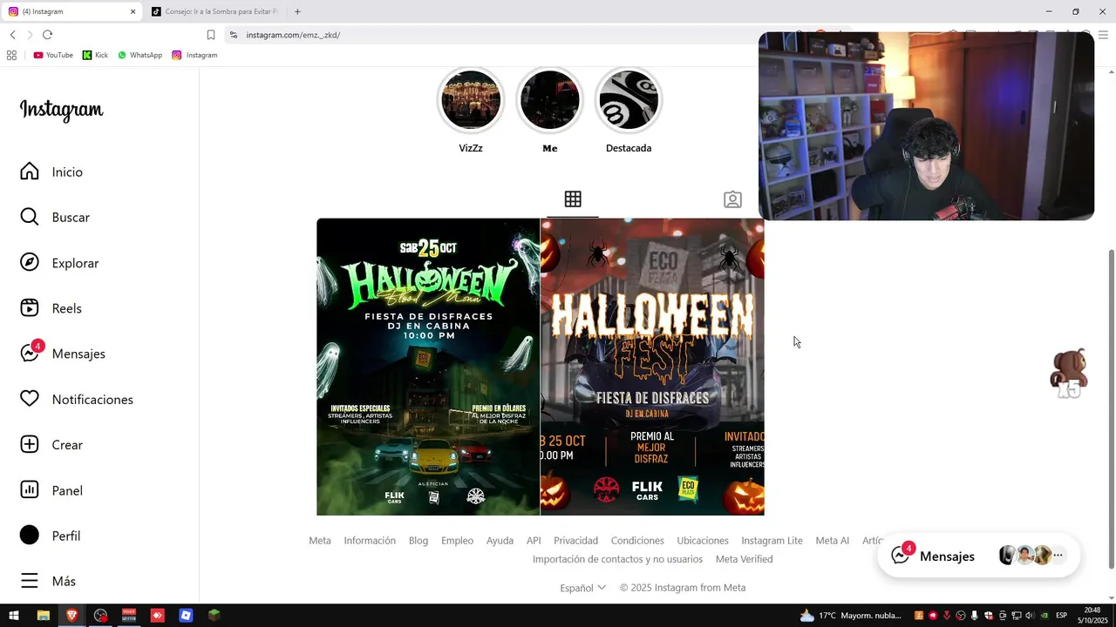The height and width of the screenshot is (627, 1116).
Task: Click the browser forward arrow
Action: point(30,35)
